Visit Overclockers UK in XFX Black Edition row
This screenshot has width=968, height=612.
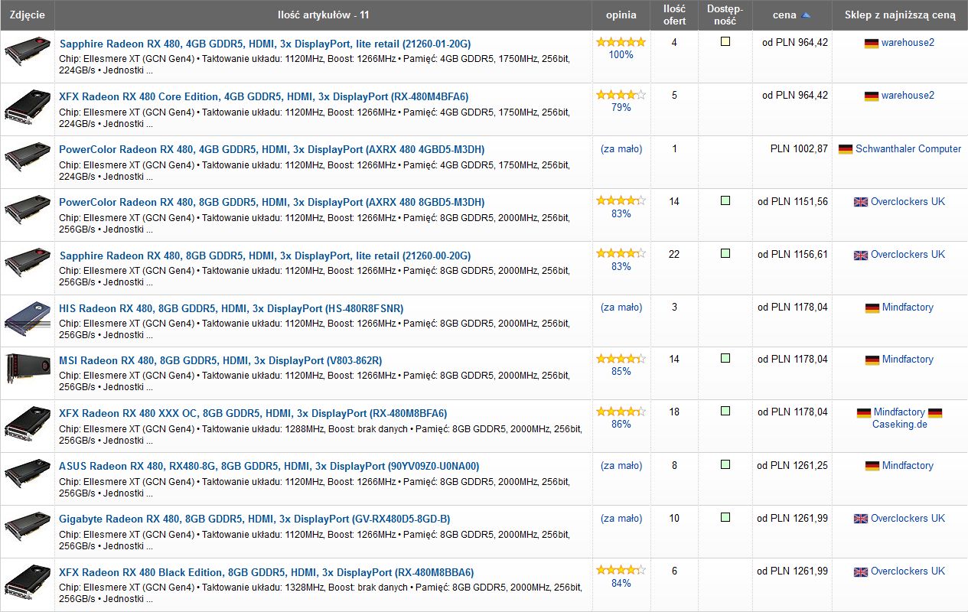pyautogui.click(x=908, y=571)
